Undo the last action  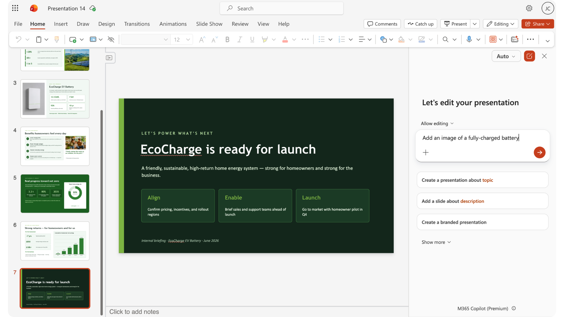pyautogui.click(x=19, y=39)
